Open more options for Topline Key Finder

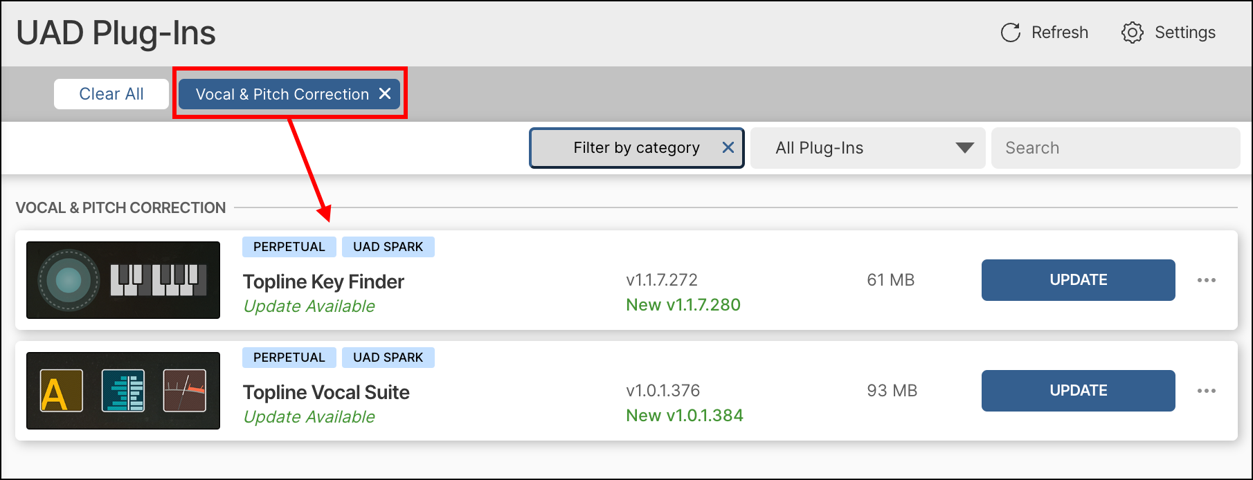coord(1206,280)
